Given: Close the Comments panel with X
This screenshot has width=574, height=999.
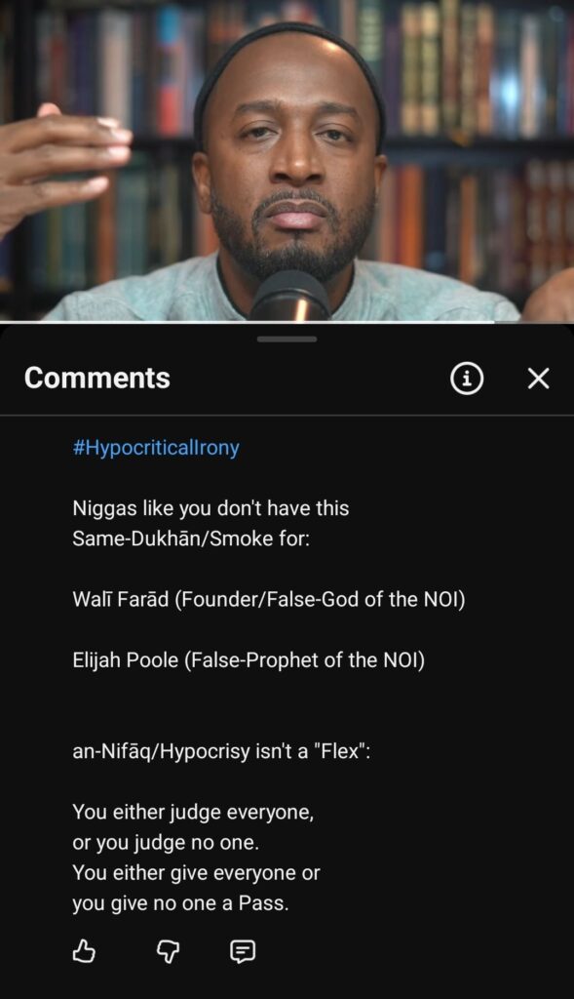Looking at the screenshot, I should (538, 379).
